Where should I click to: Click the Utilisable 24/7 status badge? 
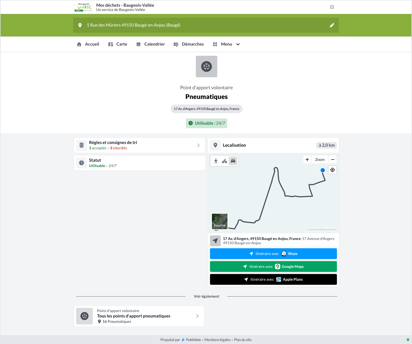(207, 123)
